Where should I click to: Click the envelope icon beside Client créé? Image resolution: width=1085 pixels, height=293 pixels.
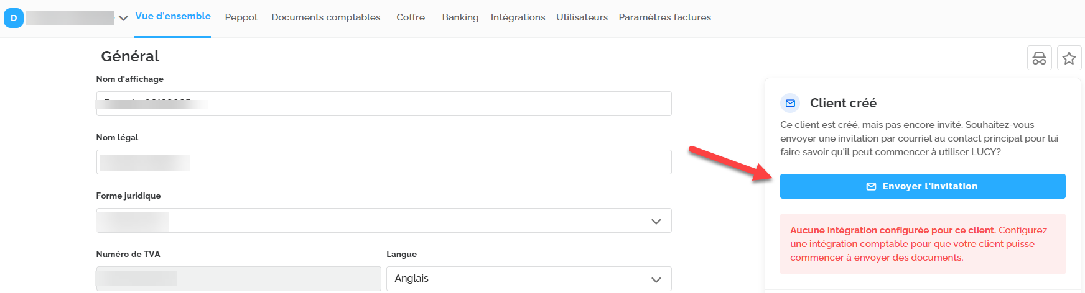(x=790, y=103)
